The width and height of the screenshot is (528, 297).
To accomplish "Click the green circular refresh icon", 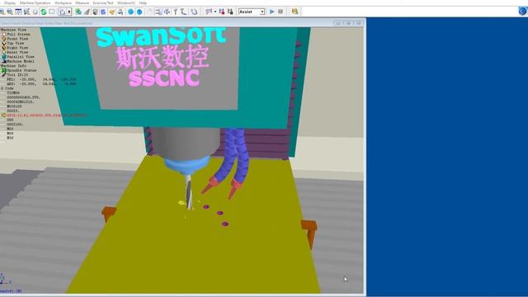I will [x=44, y=12].
